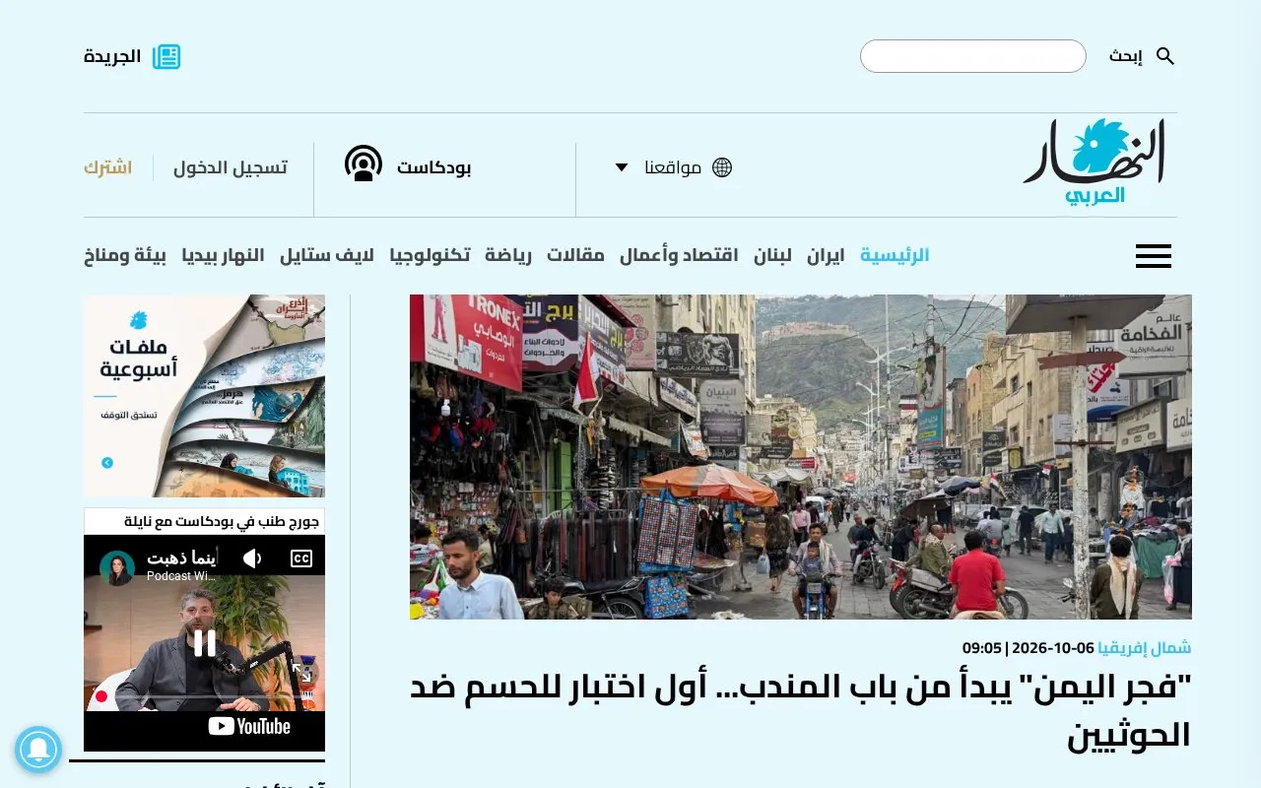Open the بودكاست text link
Viewport: 1261px width, 788px height.
point(434,167)
